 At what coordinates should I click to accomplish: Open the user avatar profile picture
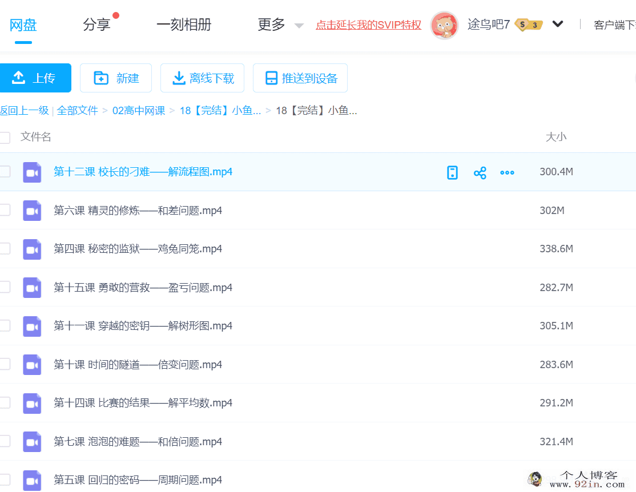point(444,25)
